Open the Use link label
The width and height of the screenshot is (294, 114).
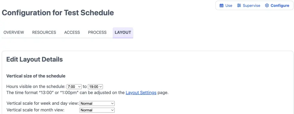[229, 6]
